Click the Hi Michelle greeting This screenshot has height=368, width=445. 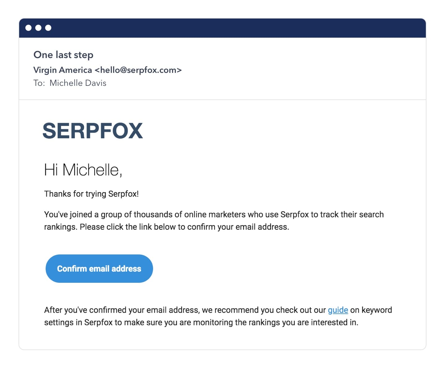tap(83, 170)
